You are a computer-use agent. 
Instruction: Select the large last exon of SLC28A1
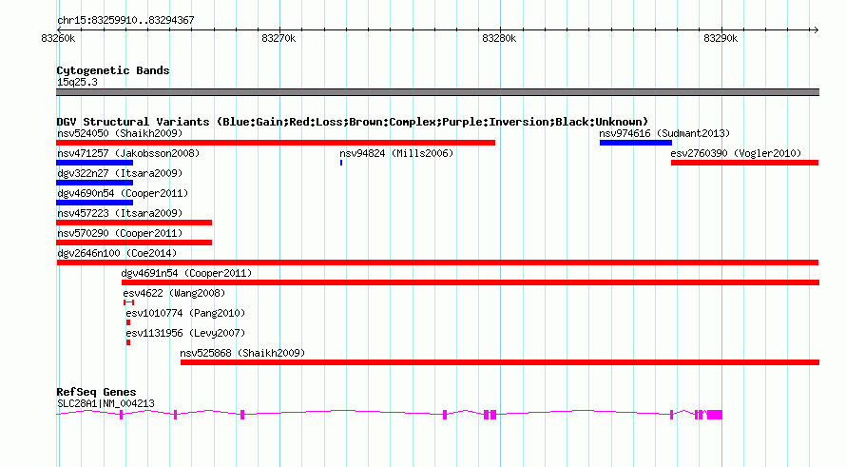(715, 415)
